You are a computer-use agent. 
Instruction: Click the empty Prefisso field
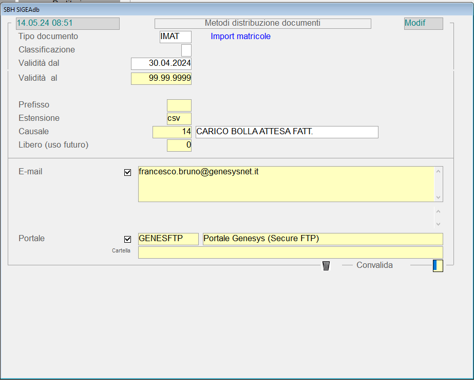[179, 105]
